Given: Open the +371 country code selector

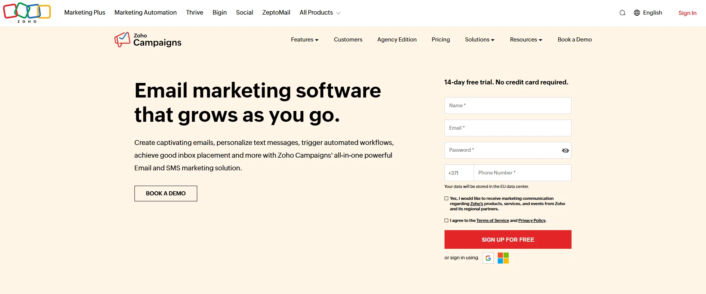Looking at the screenshot, I should coord(459,173).
